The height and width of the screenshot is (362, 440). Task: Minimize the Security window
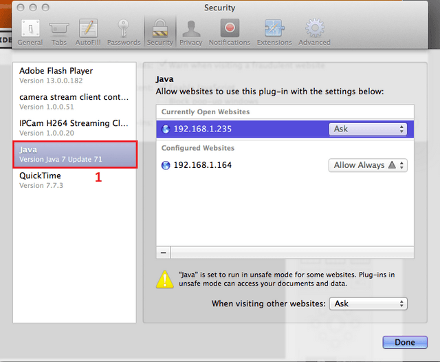coord(33,8)
